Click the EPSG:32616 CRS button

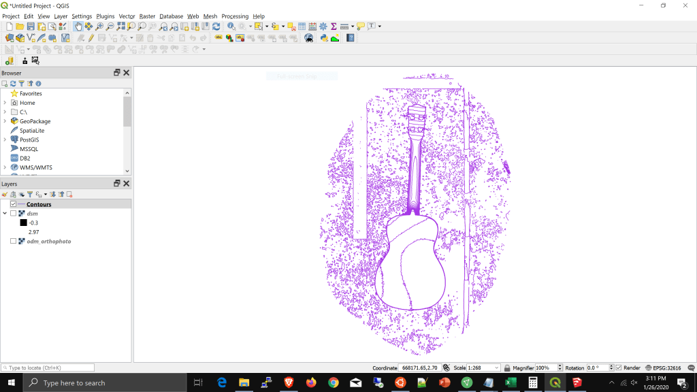(x=663, y=368)
